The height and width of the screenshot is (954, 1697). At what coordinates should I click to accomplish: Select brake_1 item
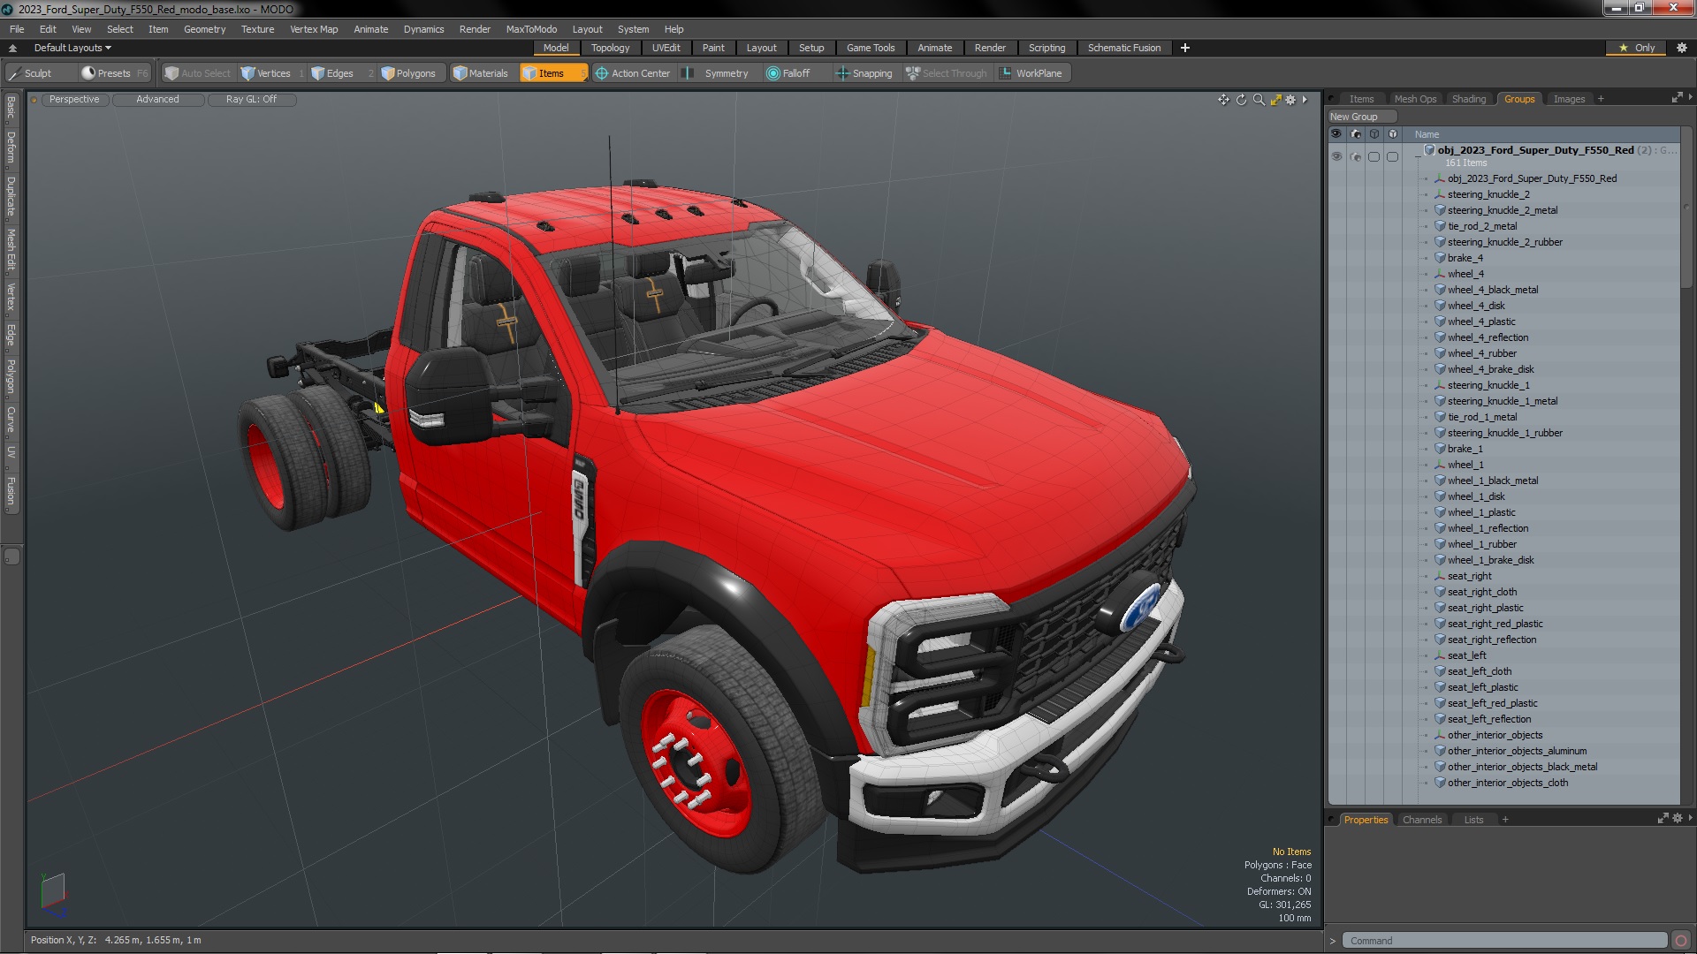coord(1465,449)
